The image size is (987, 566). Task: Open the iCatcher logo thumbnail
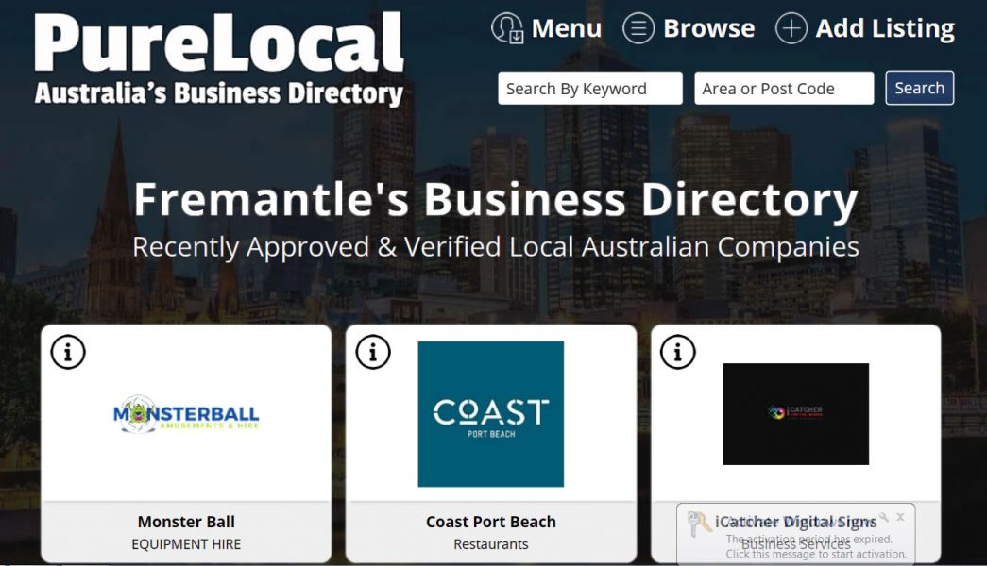tap(795, 414)
